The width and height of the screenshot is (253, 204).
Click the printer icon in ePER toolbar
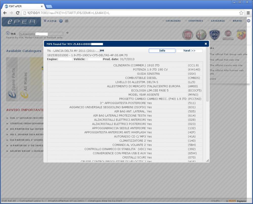point(66,21)
